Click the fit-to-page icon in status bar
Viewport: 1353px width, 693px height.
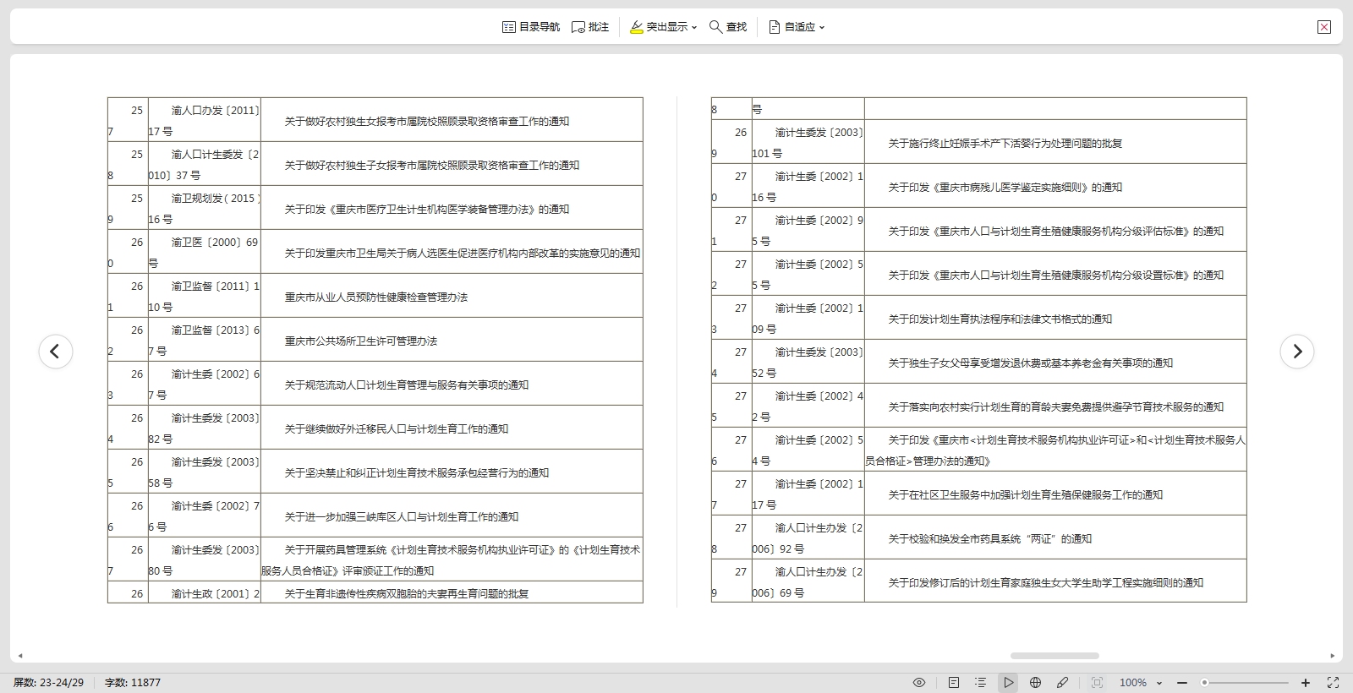[x=1097, y=683]
